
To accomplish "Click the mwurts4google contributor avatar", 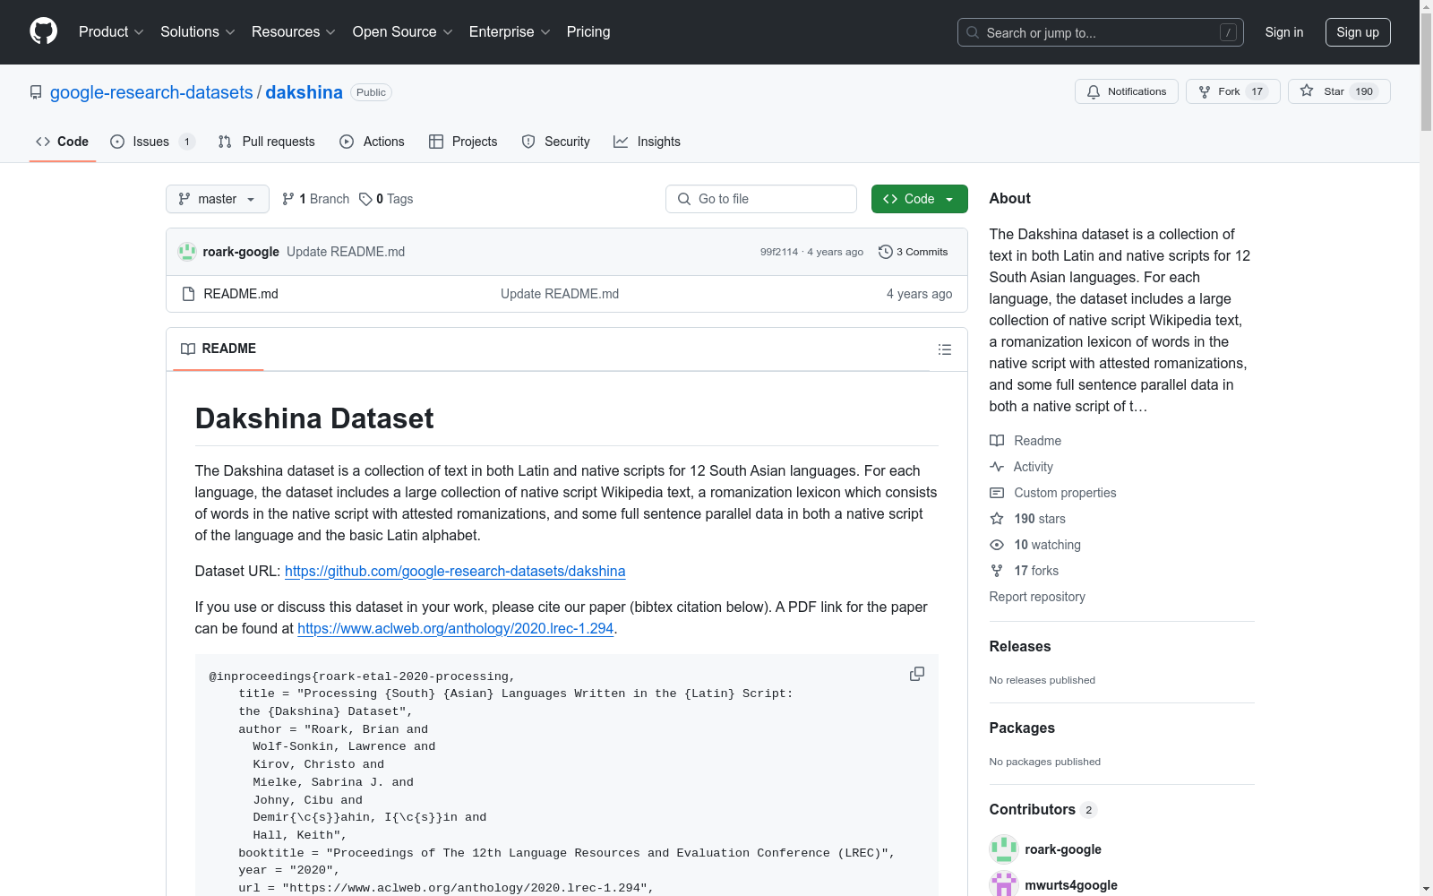I will pos(1004,884).
